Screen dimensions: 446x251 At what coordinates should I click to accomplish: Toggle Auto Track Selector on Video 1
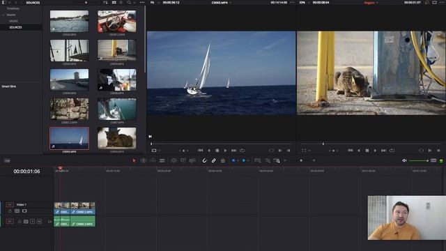[17, 211]
